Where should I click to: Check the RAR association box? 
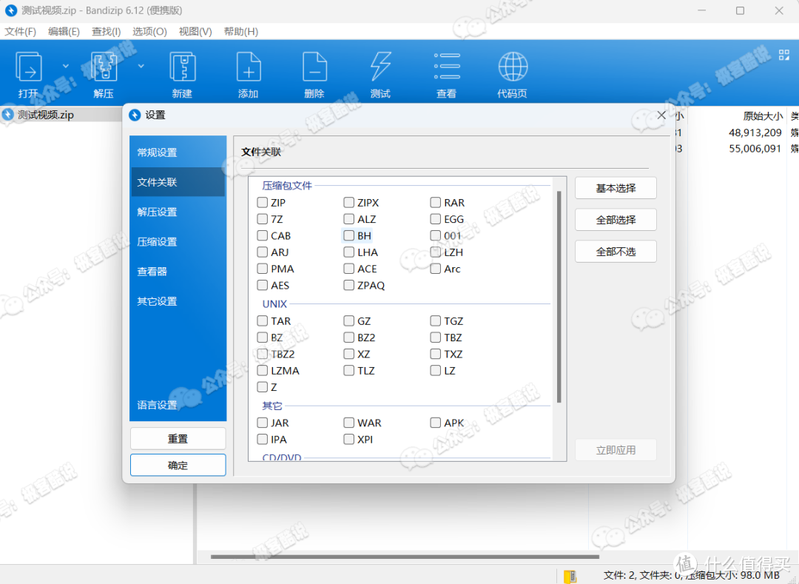coord(435,202)
